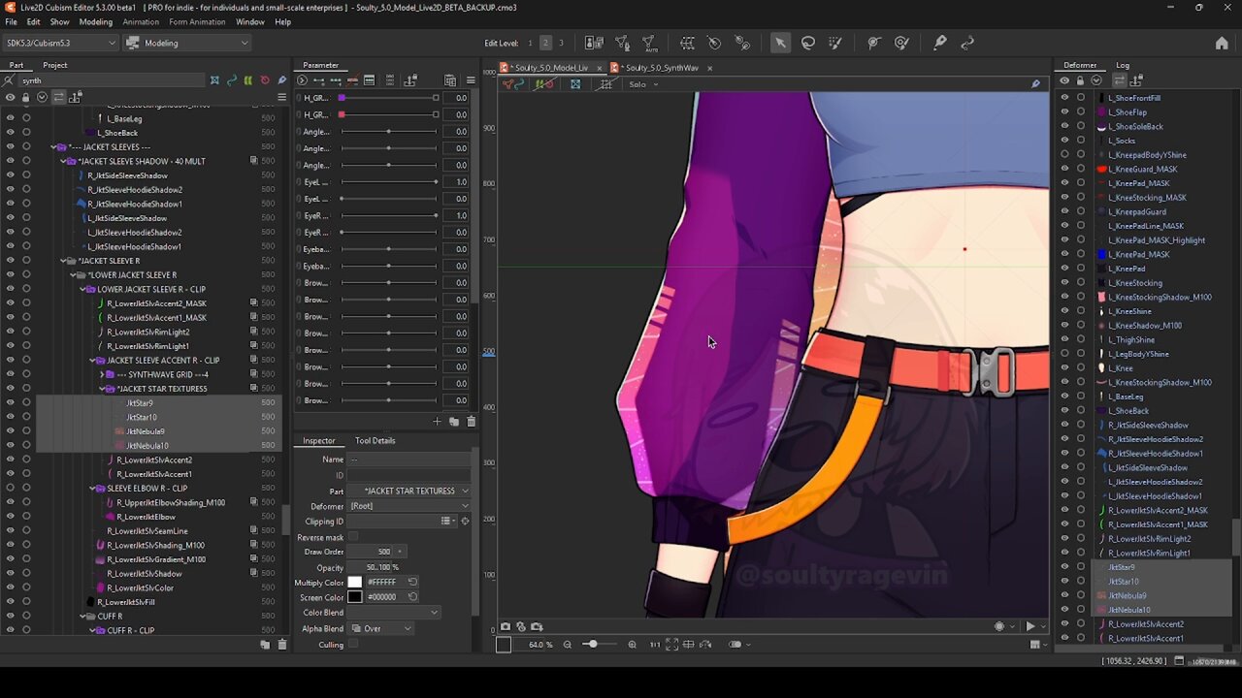Create a warp deformer from toolbar
Image resolution: width=1242 pixels, height=698 pixels.
[x=687, y=43]
